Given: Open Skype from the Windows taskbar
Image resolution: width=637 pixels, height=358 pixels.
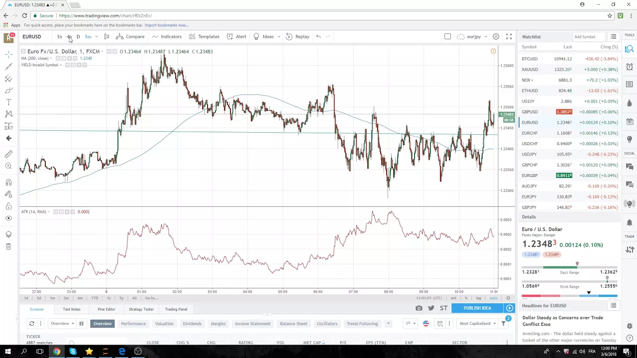Looking at the screenshot, I should (x=73, y=352).
